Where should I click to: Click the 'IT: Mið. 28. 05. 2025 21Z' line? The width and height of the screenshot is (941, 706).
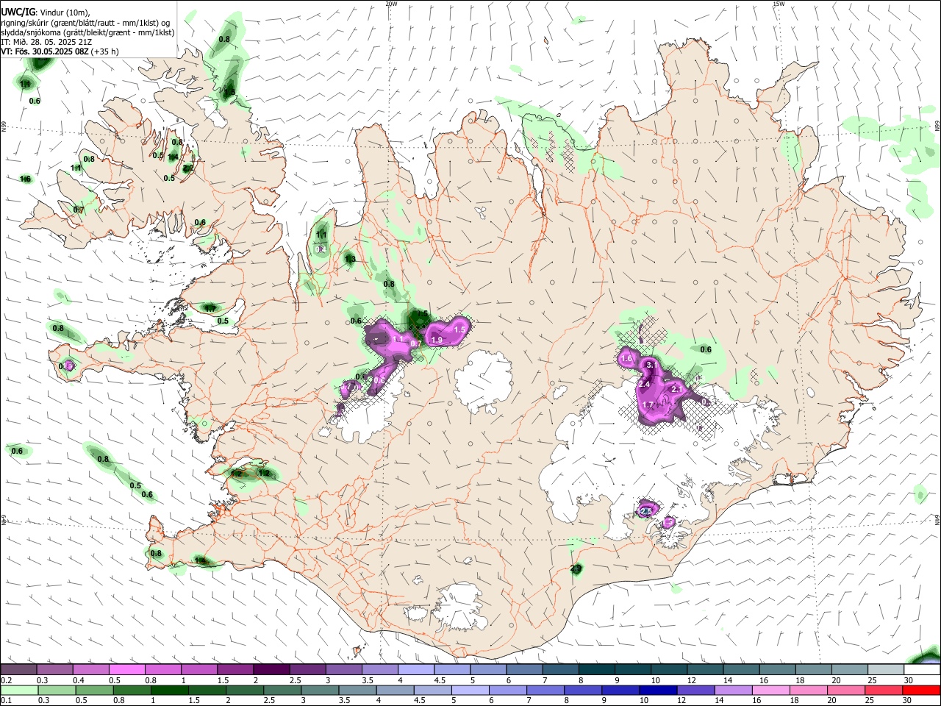48,42
